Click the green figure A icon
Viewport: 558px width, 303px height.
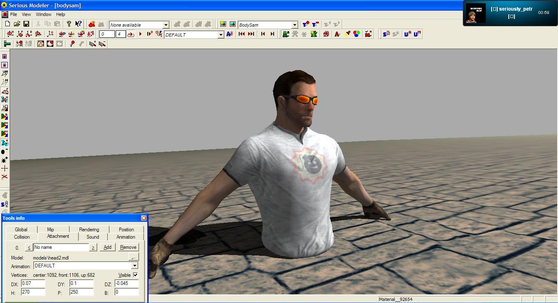point(286,34)
